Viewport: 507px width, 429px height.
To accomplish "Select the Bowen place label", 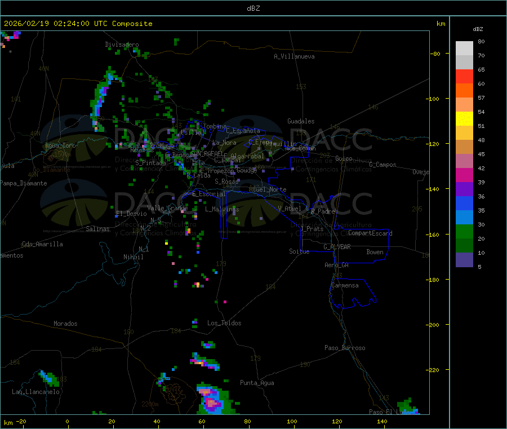I will pos(375,252).
